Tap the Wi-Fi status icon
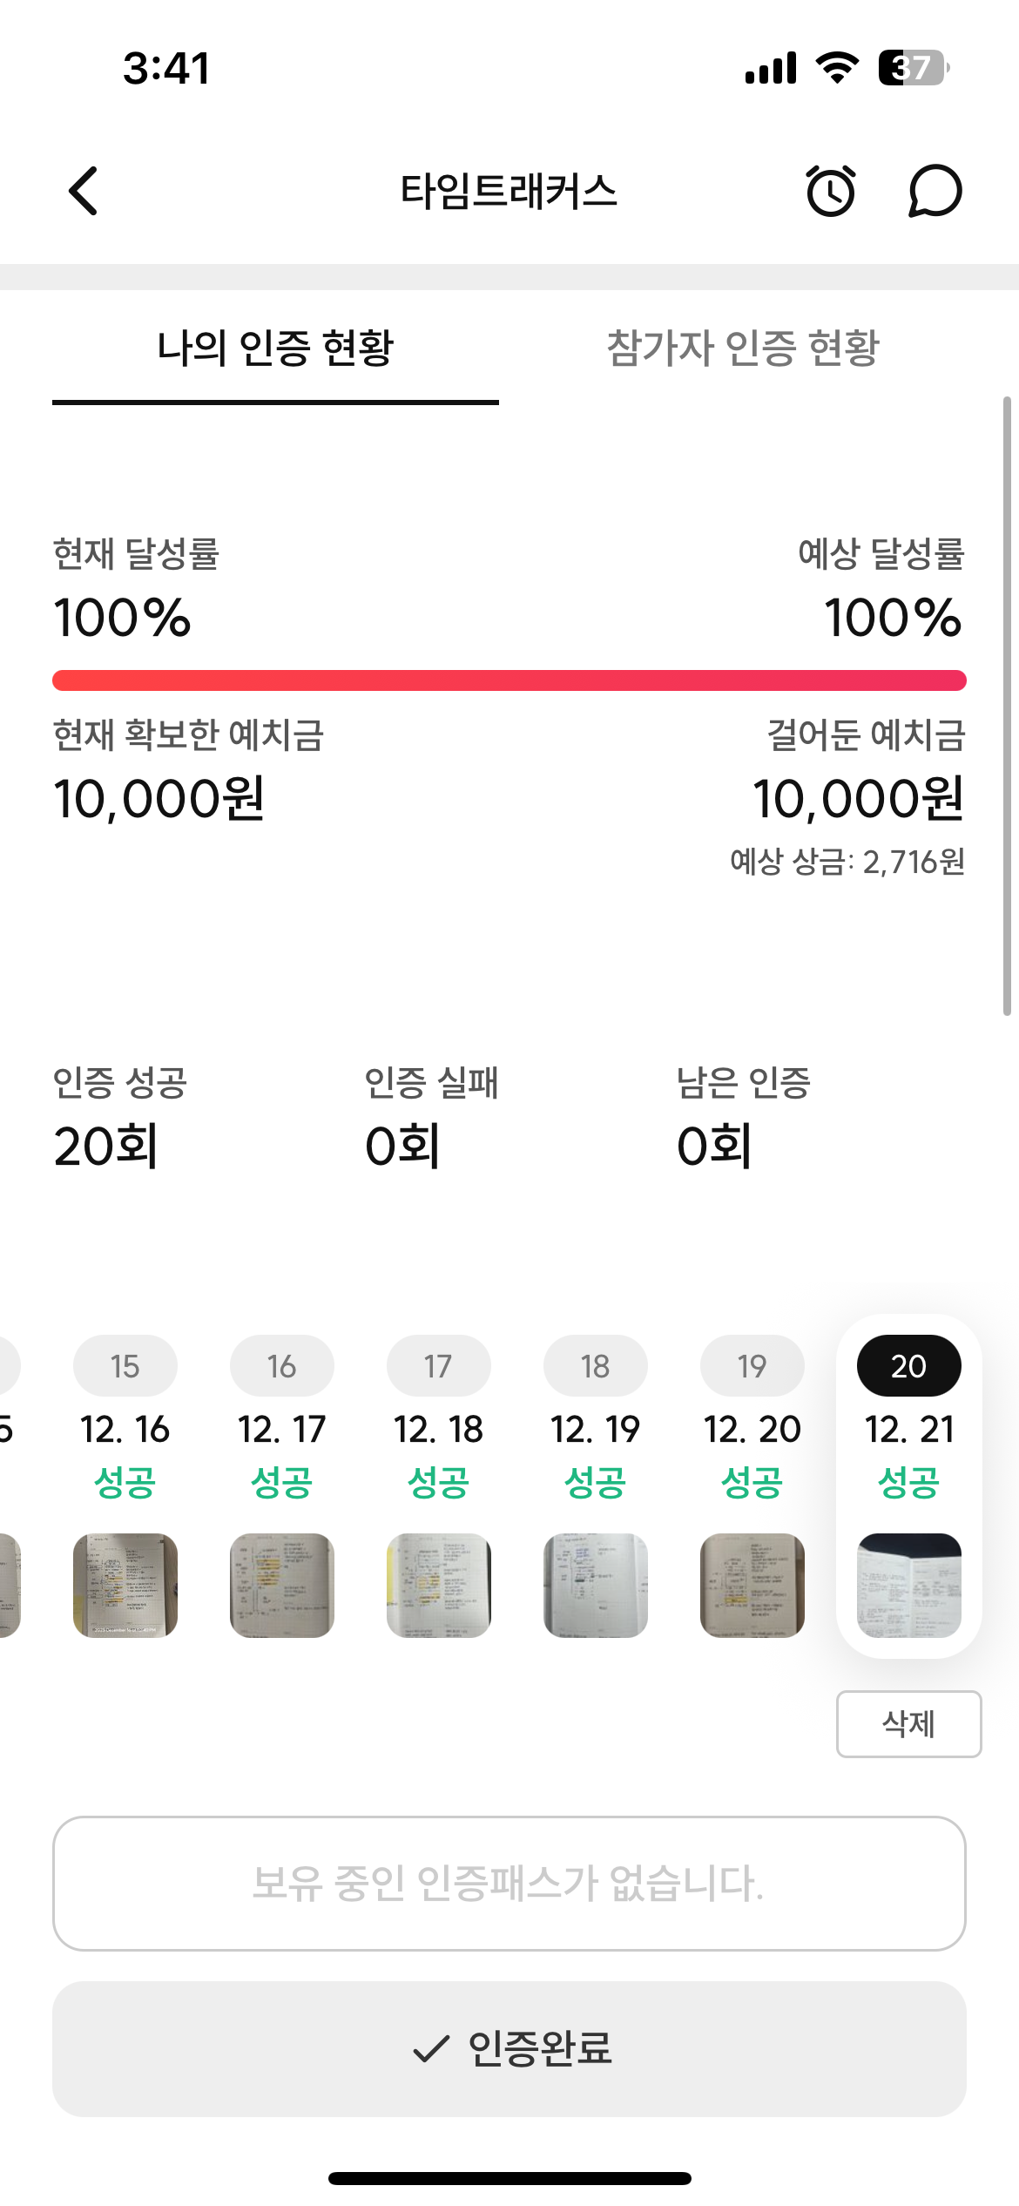Viewport: 1019px width, 2206px height. 837,68
